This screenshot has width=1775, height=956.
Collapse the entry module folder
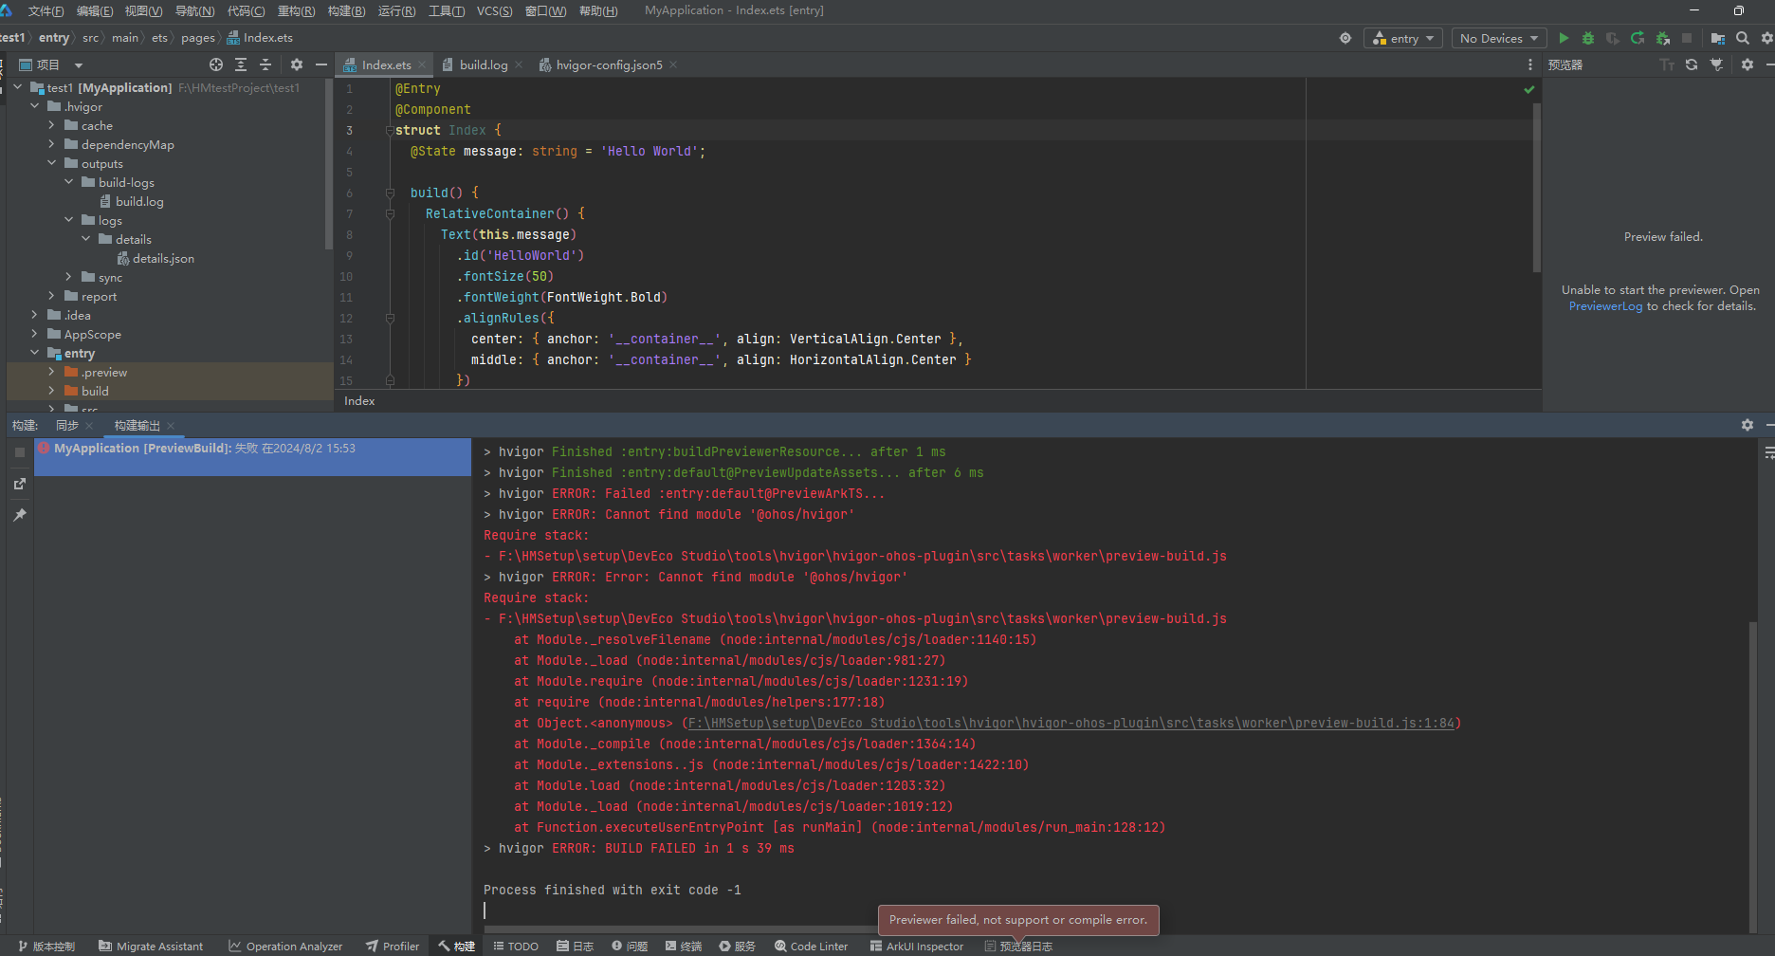pos(35,353)
